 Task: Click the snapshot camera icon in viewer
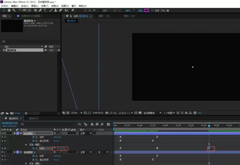[x=107, y=113]
